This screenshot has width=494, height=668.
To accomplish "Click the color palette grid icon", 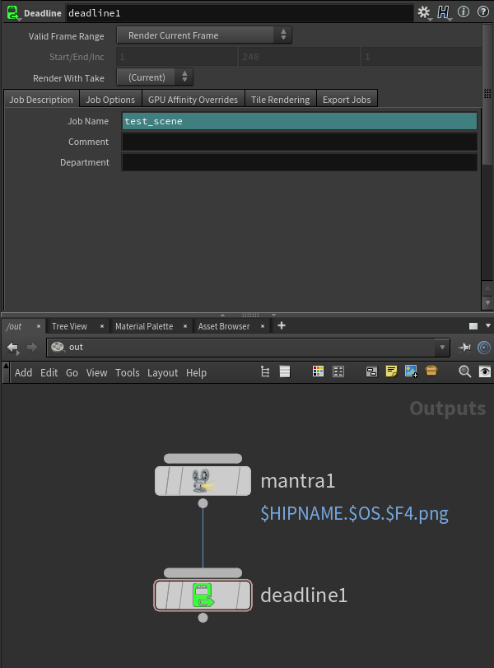I will click(x=319, y=372).
